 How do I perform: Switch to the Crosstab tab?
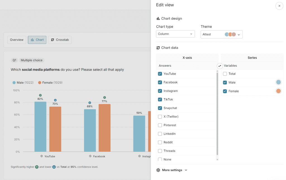[60, 40]
